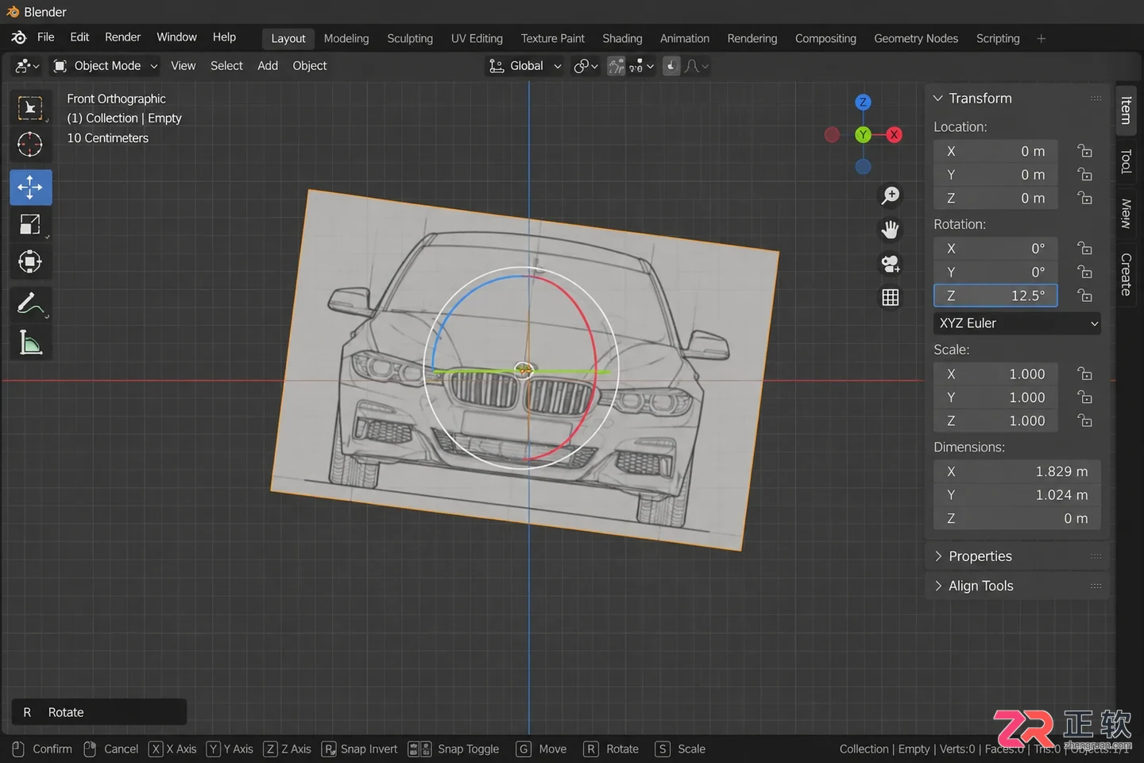Toggle the Location X lock

[1084, 151]
